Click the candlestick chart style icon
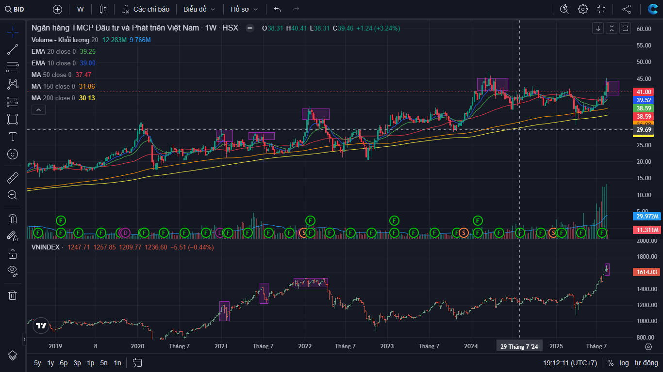This screenshot has height=372, width=663. (102, 9)
